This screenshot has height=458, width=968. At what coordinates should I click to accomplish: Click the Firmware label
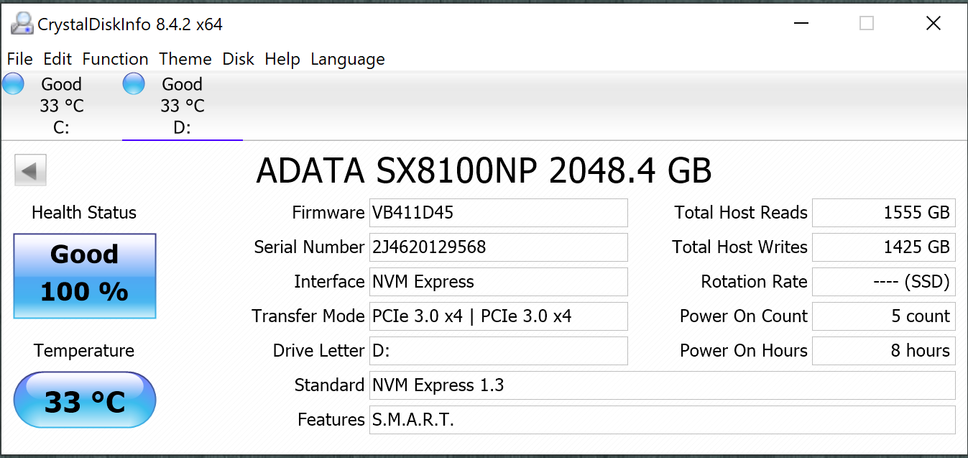pyautogui.click(x=328, y=213)
